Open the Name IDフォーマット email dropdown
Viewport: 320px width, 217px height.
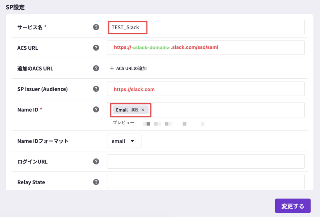(x=124, y=141)
